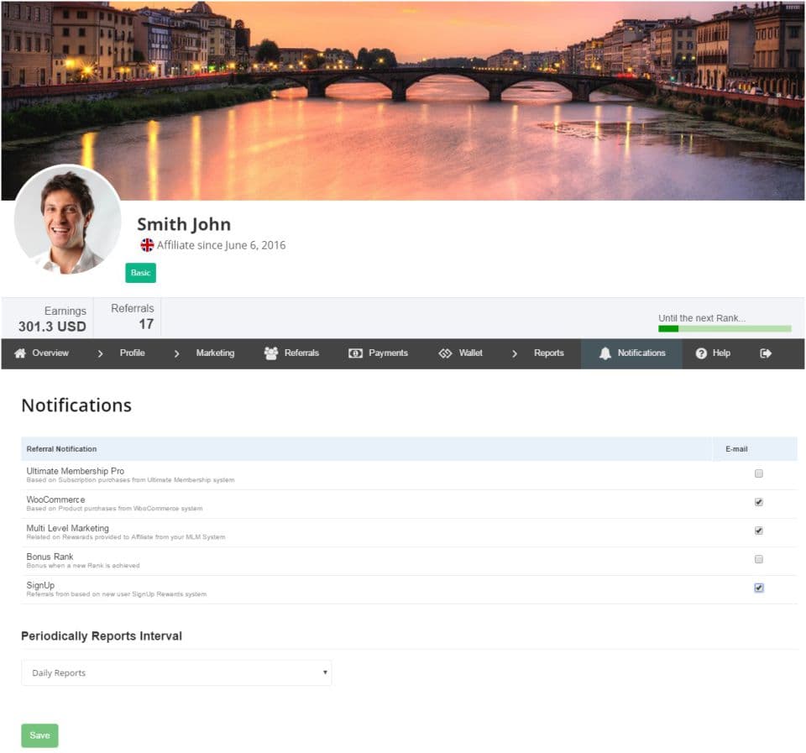Viewport: 806px width, 753px height.
Task: Enable Ultimate Membership Pro e-mail notification
Action: coord(759,473)
